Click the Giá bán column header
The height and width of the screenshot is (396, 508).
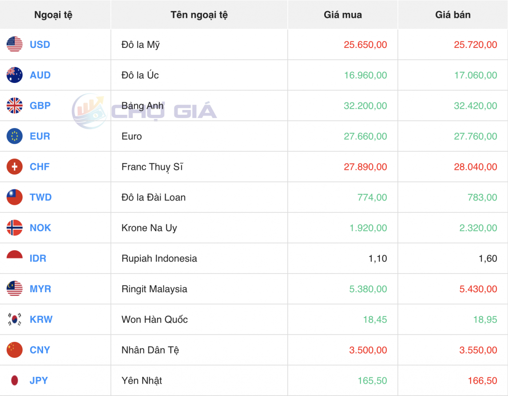point(452,14)
